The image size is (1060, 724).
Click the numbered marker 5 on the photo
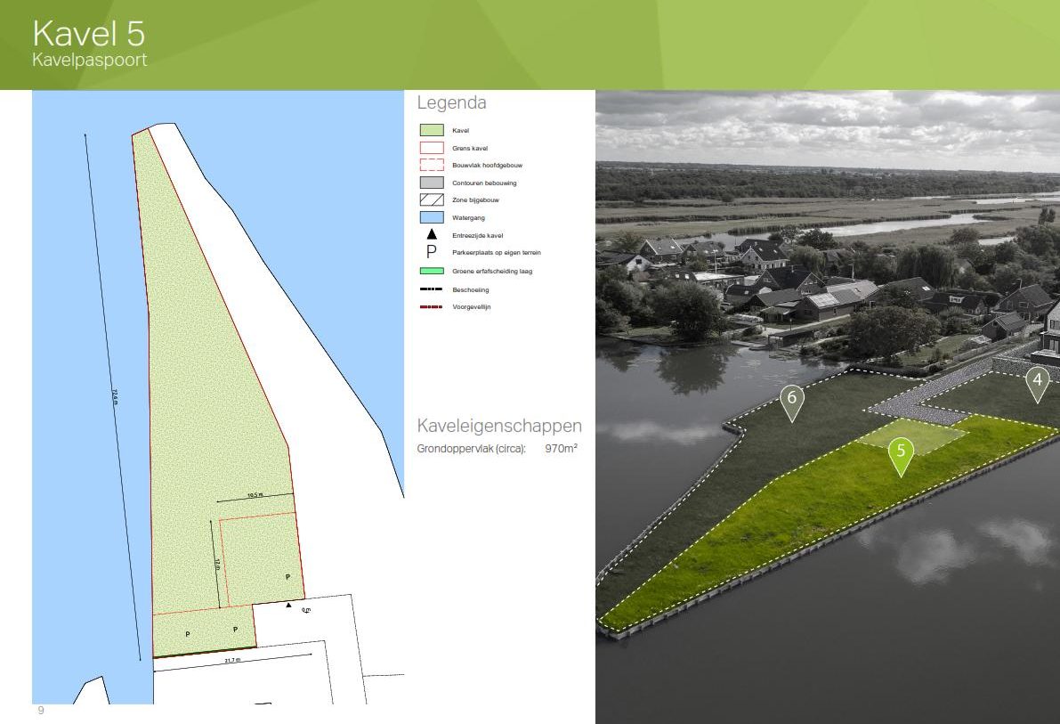coord(902,452)
